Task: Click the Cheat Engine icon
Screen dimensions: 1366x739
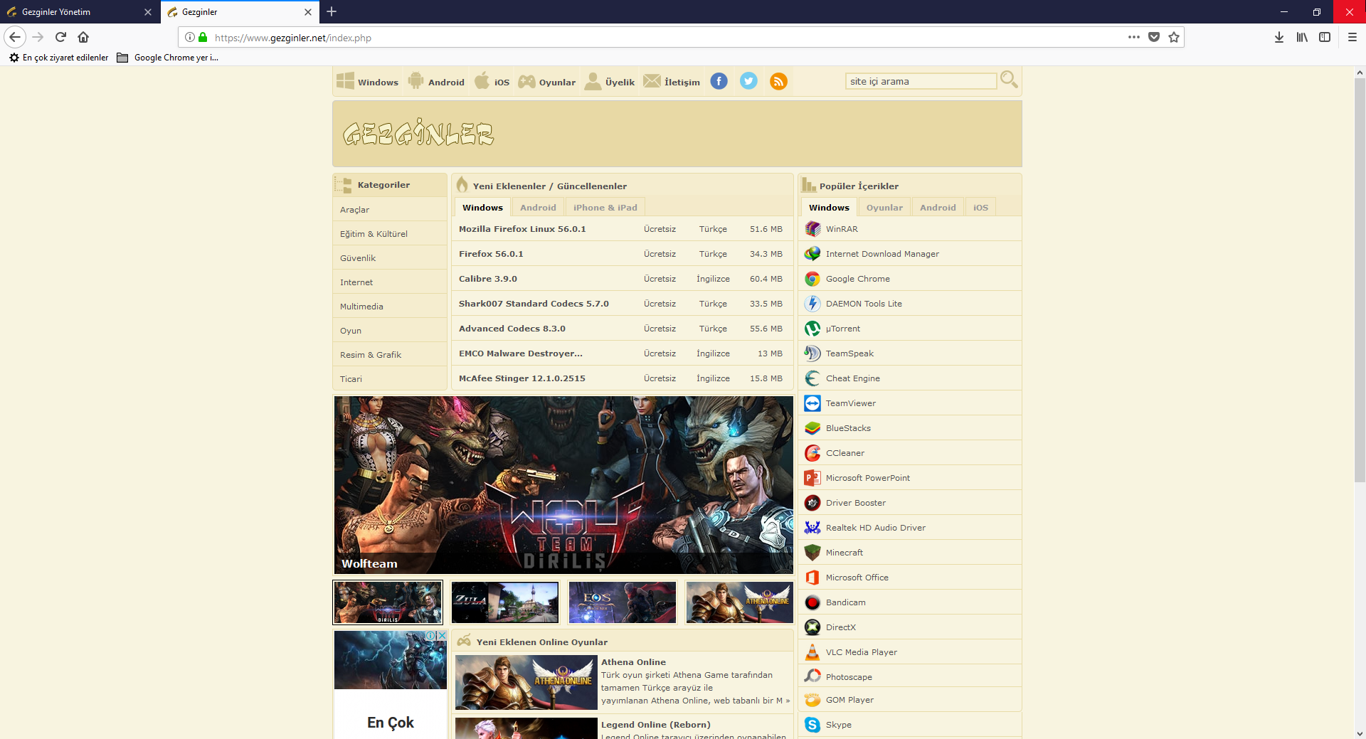Action: click(x=812, y=378)
